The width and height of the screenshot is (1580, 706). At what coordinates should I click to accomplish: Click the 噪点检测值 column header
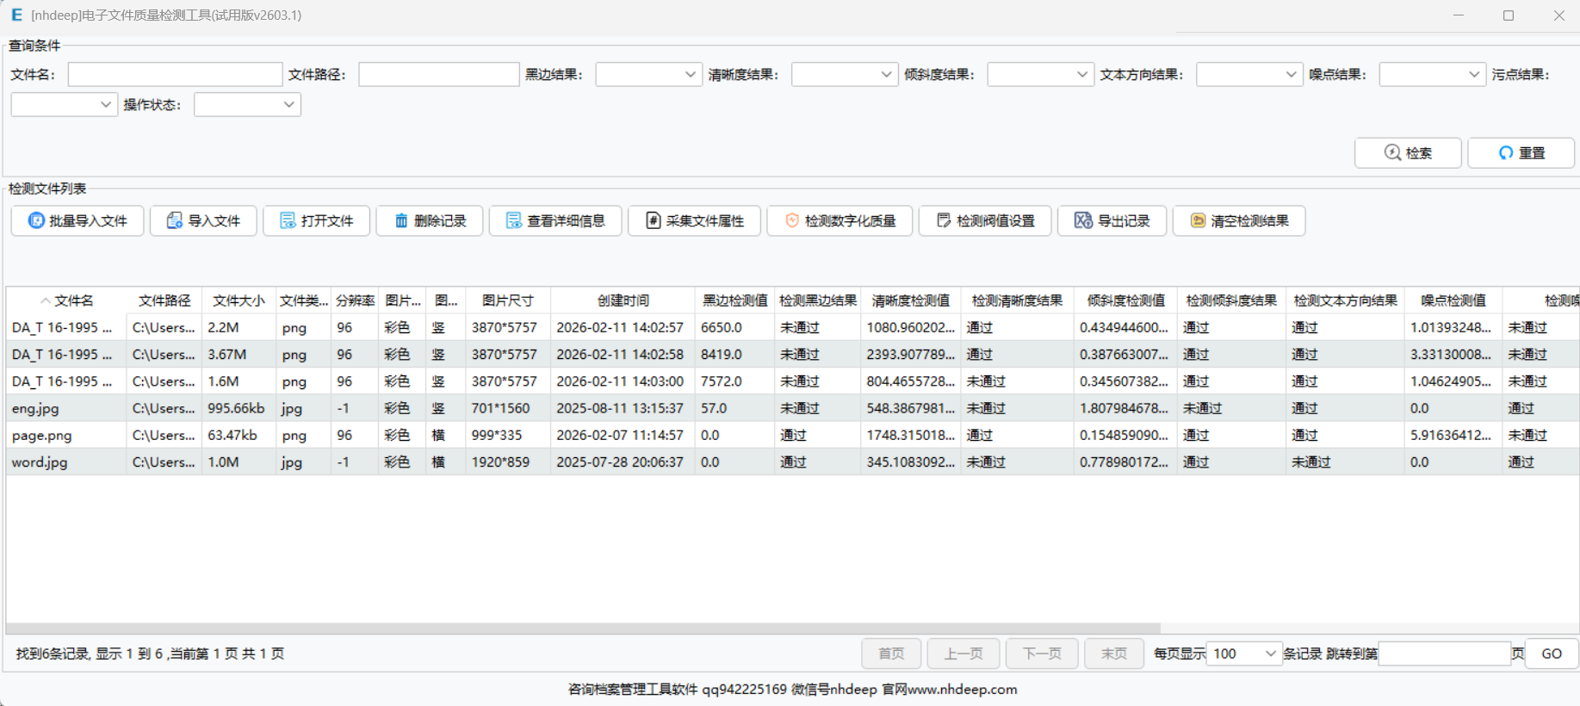(1453, 300)
